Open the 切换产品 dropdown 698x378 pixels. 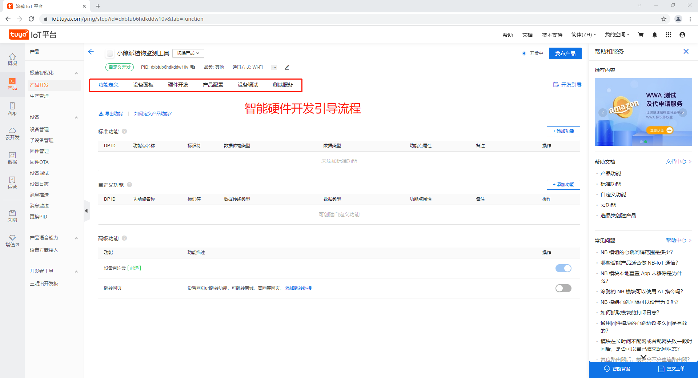pos(188,53)
